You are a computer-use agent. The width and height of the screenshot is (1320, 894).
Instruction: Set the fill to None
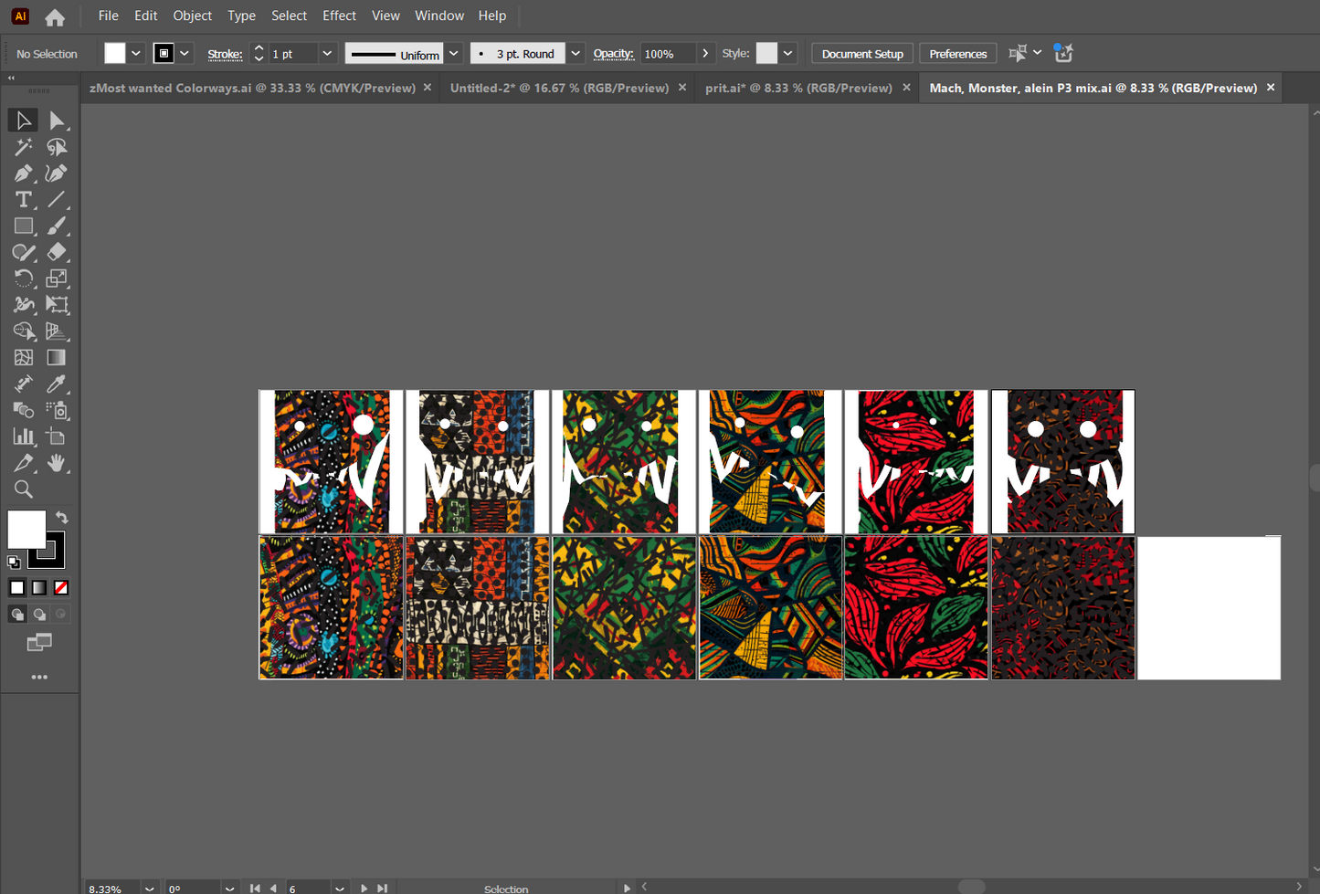coord(61,588)
